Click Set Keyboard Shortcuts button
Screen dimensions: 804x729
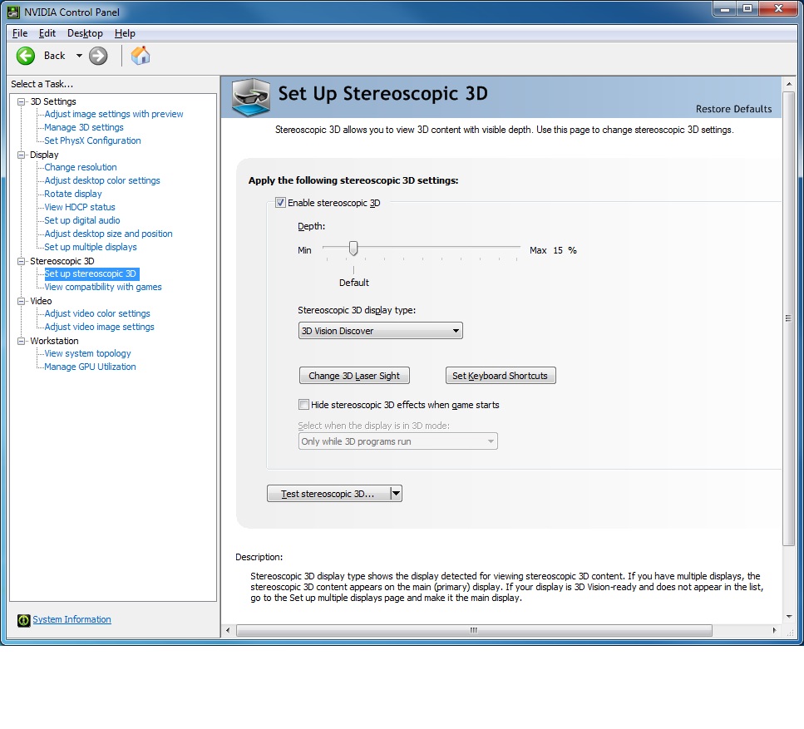(x=501, y=375)
